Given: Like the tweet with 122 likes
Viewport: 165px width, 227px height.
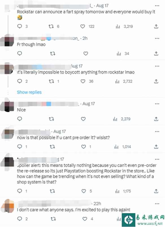Looking at the screenshot, I should (x=83, y=26).
